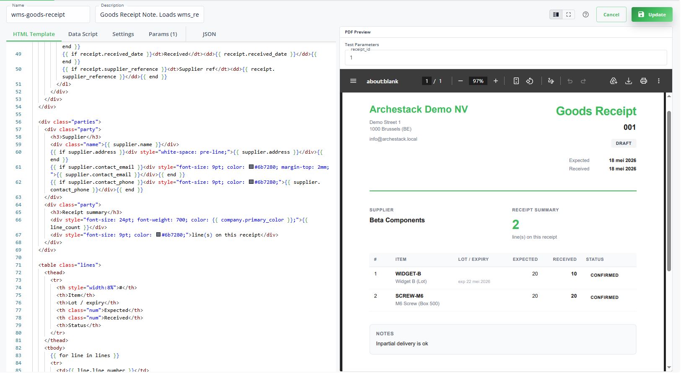Screen dimensions: 681x373
Task: Edit the Name field wms-goods-receipt
Action: [48, 14]
